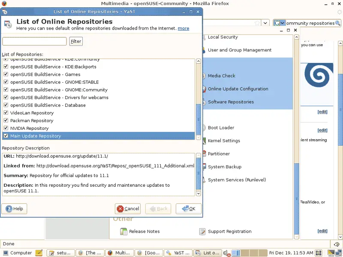Uncheck KDE:Backports repository

(x=6, y=66)
